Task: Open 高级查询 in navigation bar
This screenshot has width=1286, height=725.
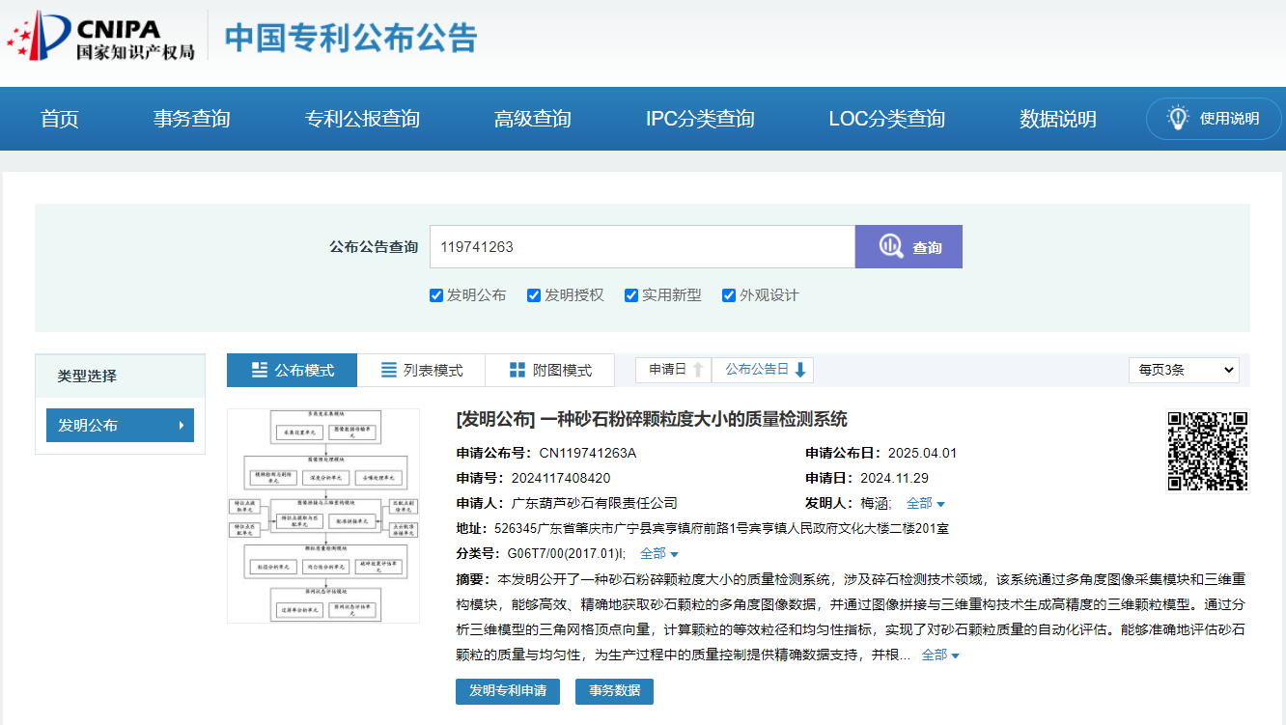Action: click(532, 119)
